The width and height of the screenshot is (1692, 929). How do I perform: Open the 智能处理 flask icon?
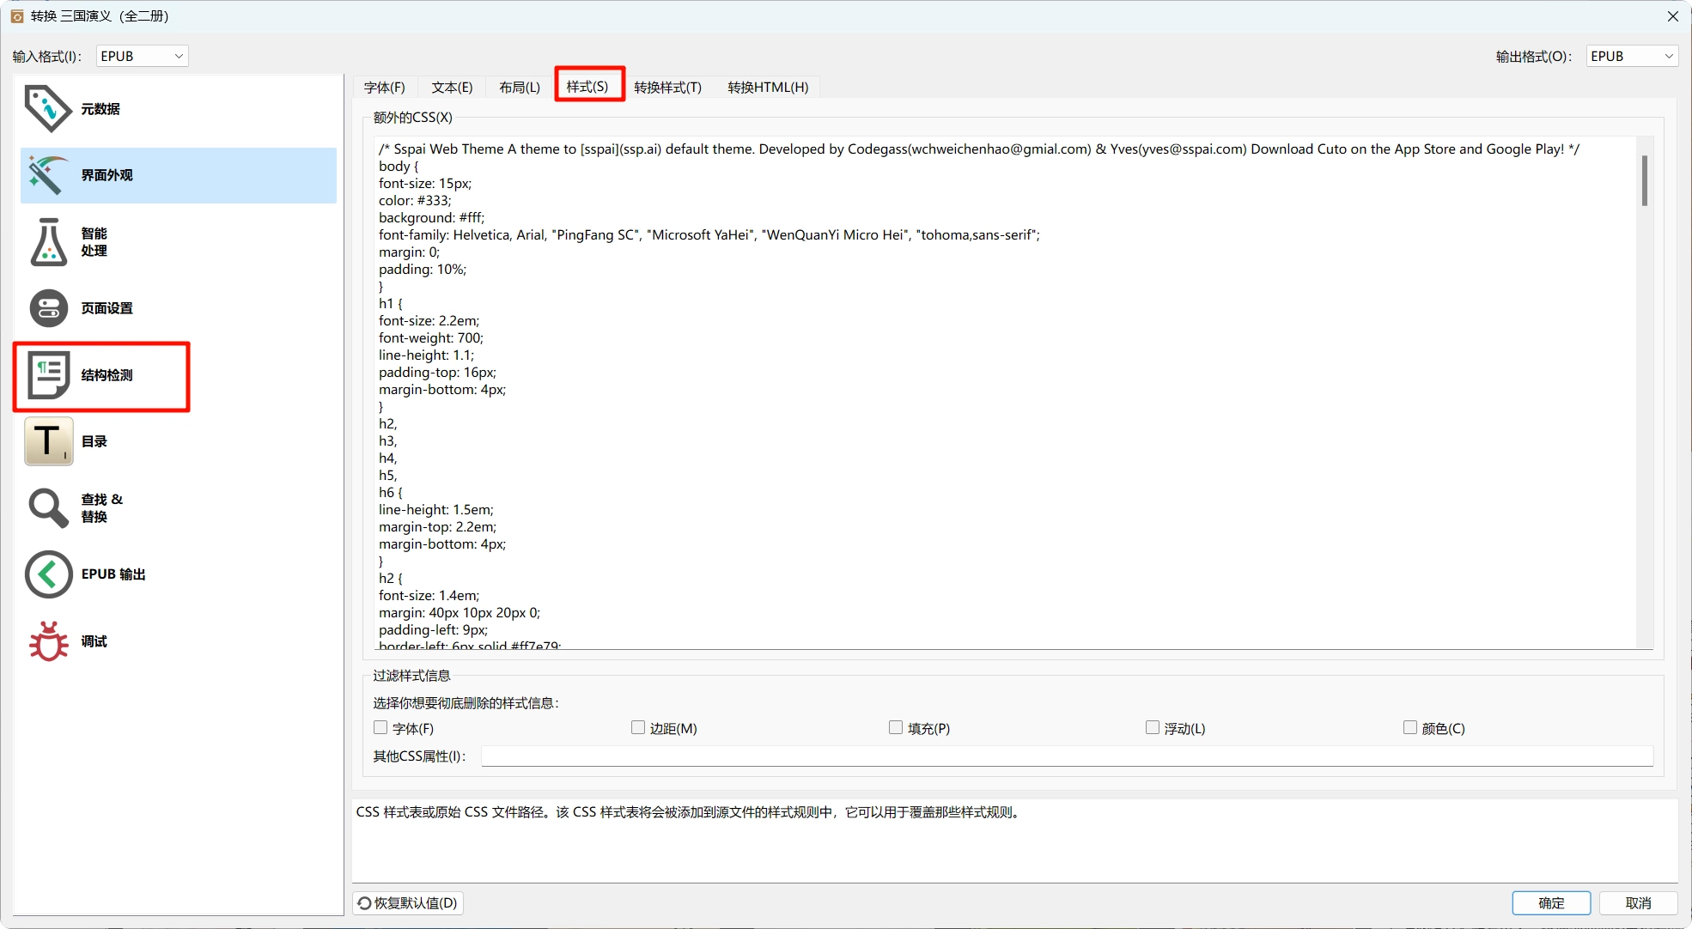pyautogui.click(x=48, y=242)
